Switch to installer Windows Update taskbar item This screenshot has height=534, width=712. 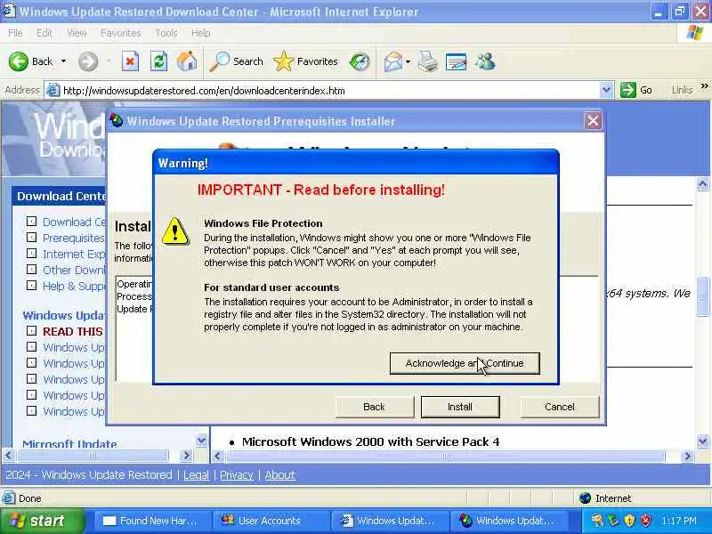tap(509, 521)
